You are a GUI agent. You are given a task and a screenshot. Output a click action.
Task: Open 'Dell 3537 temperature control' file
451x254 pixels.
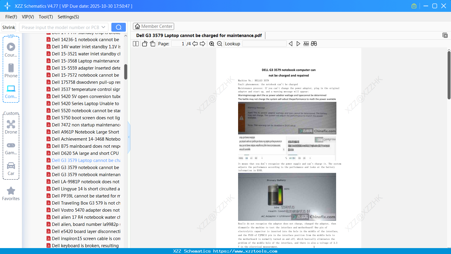pos(86,89)
